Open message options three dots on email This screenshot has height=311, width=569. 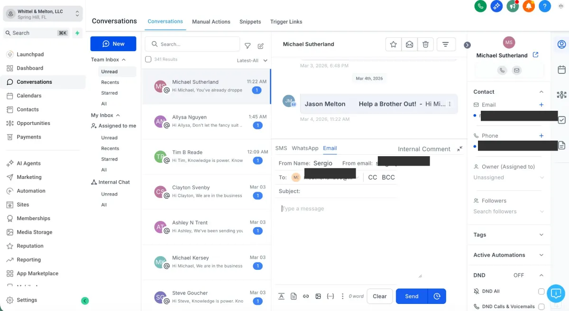coord(450,104)
